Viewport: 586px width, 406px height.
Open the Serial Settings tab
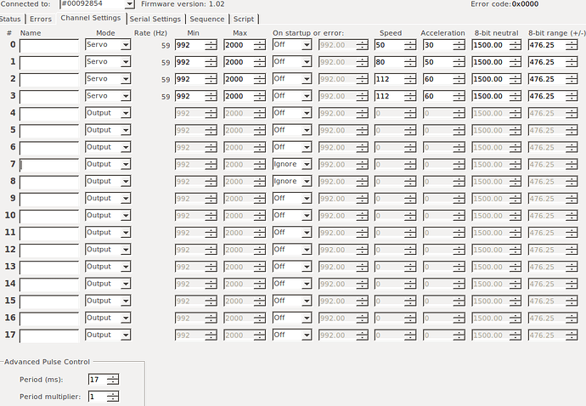[155, 19]
